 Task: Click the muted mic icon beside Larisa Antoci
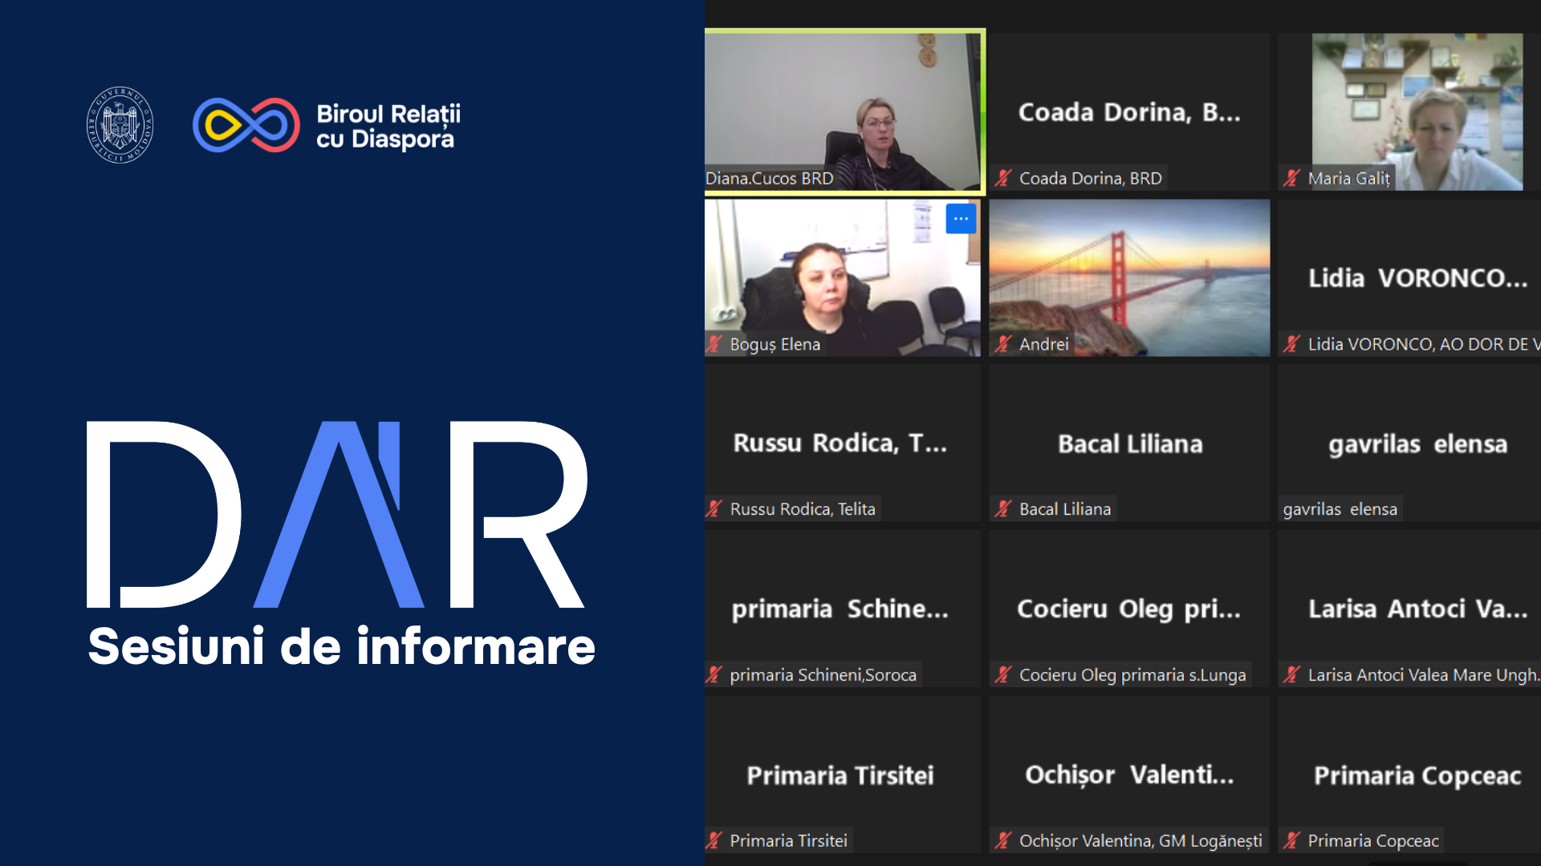[1291, 674]
